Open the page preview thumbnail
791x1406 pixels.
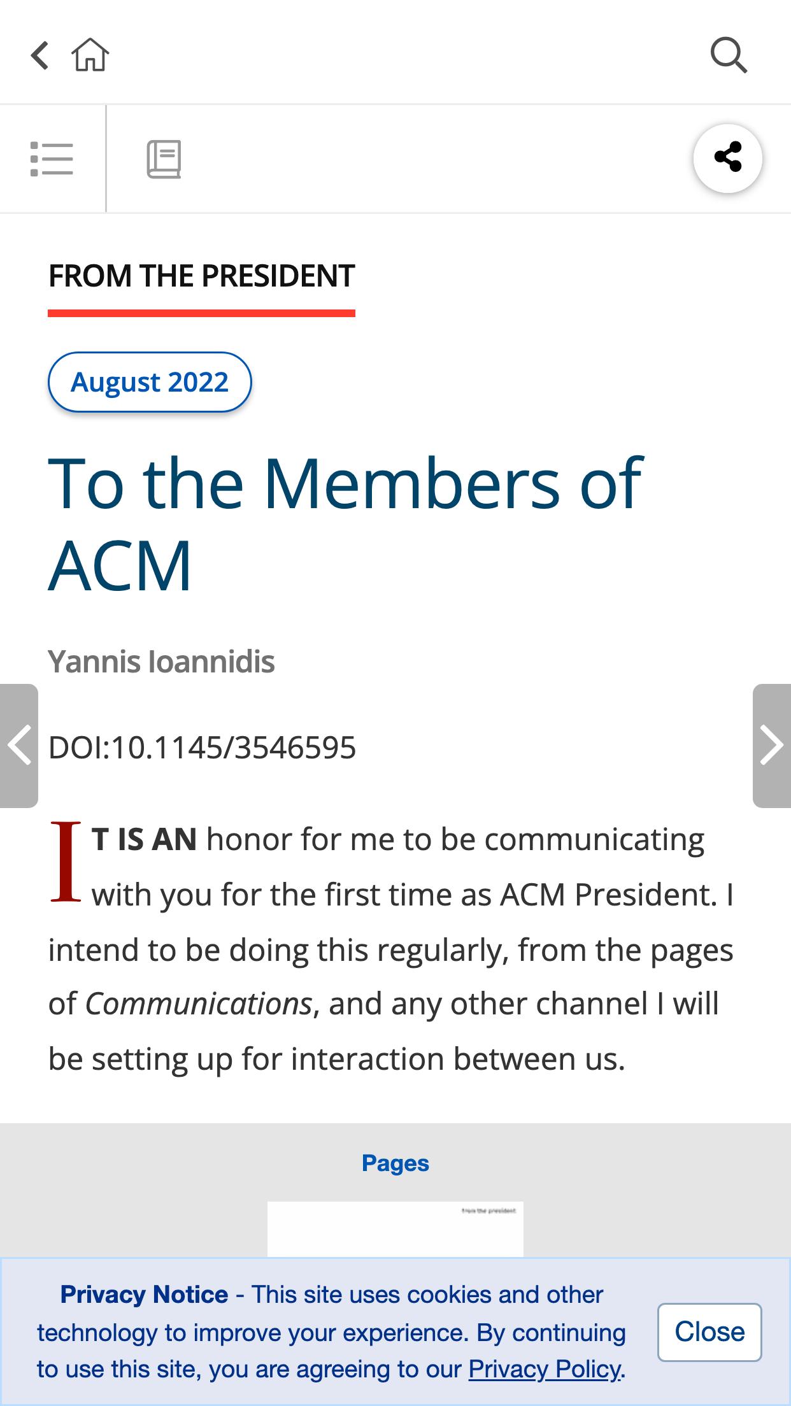tap(396, 1229)
